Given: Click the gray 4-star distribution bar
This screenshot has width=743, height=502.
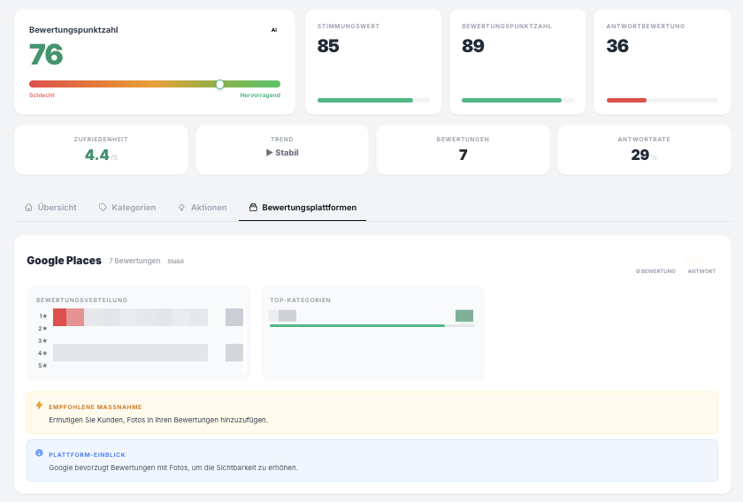Looking at the screenshot, I should pyautogui.click(x=130, y=353).
